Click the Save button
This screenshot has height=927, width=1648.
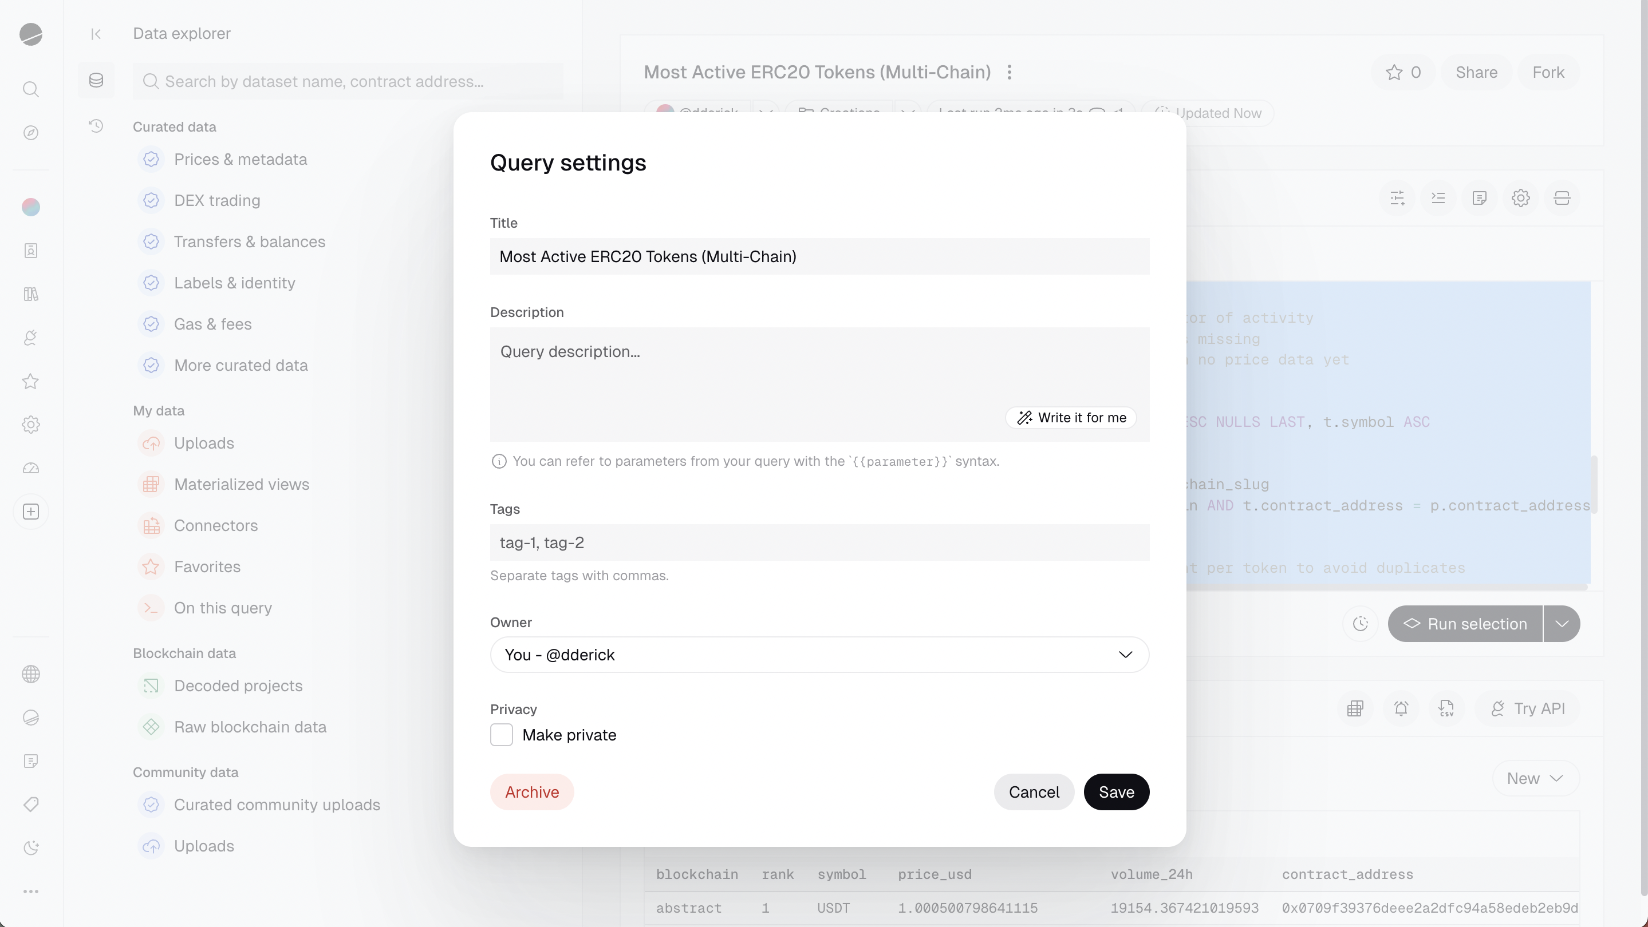[1115, 792]
